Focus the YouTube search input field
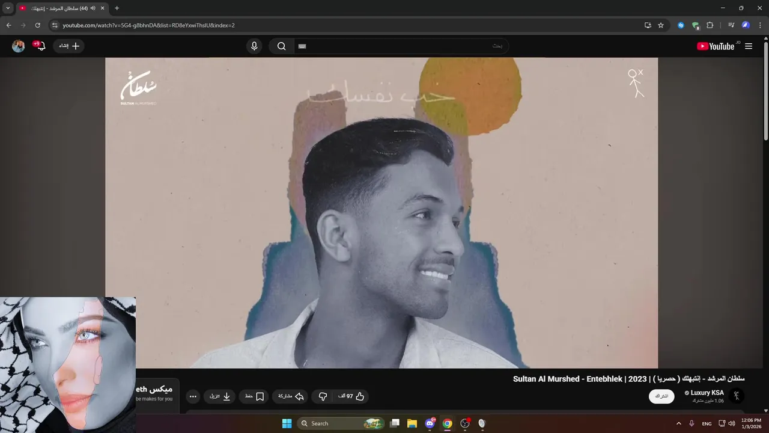Screen dimensions: 769x433 click(x=401, y=46)
